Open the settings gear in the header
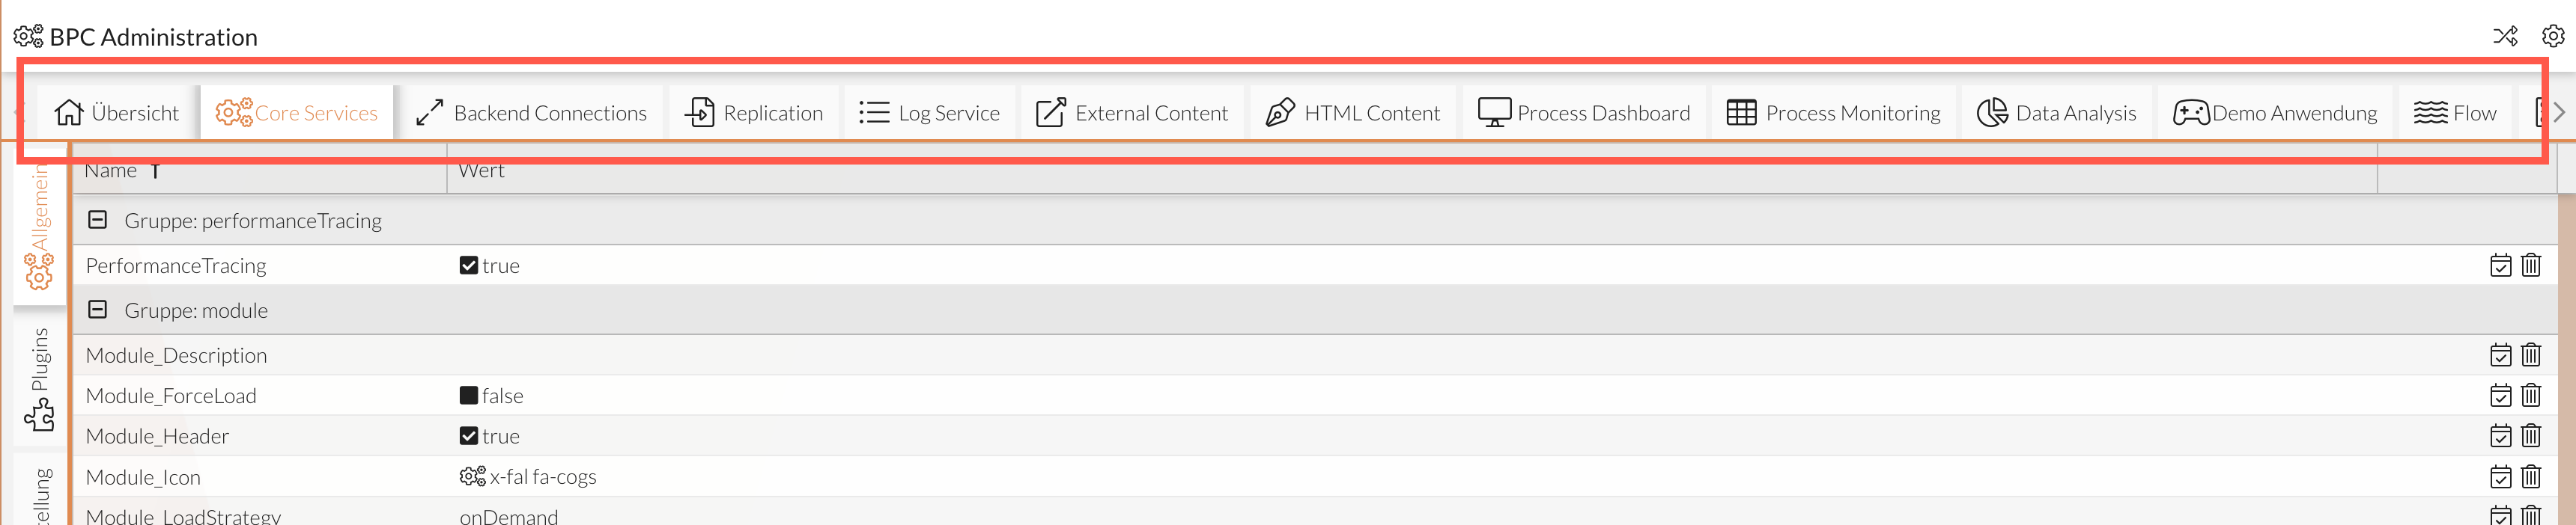This screenshot has height=525, width=2576. 2553,37
